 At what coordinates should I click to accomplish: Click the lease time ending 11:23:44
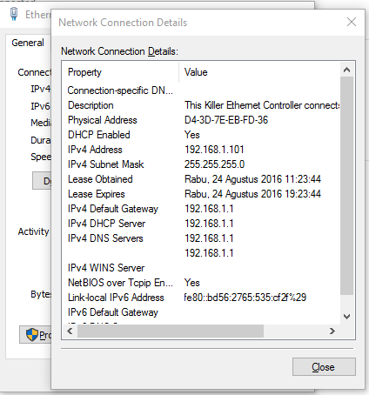[252, 179]
